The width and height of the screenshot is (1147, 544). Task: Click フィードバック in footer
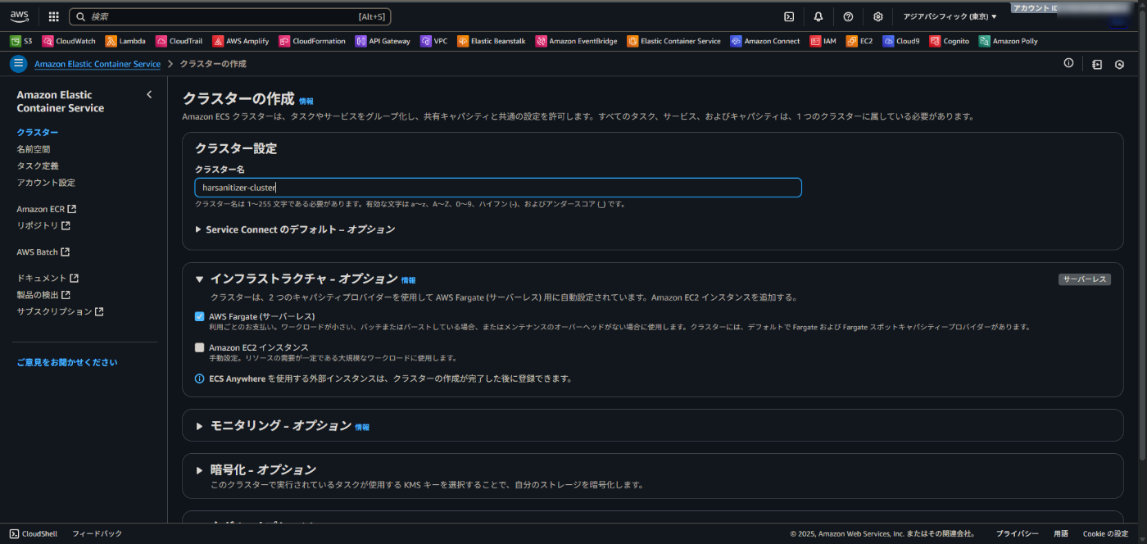(x=97, y=533)
